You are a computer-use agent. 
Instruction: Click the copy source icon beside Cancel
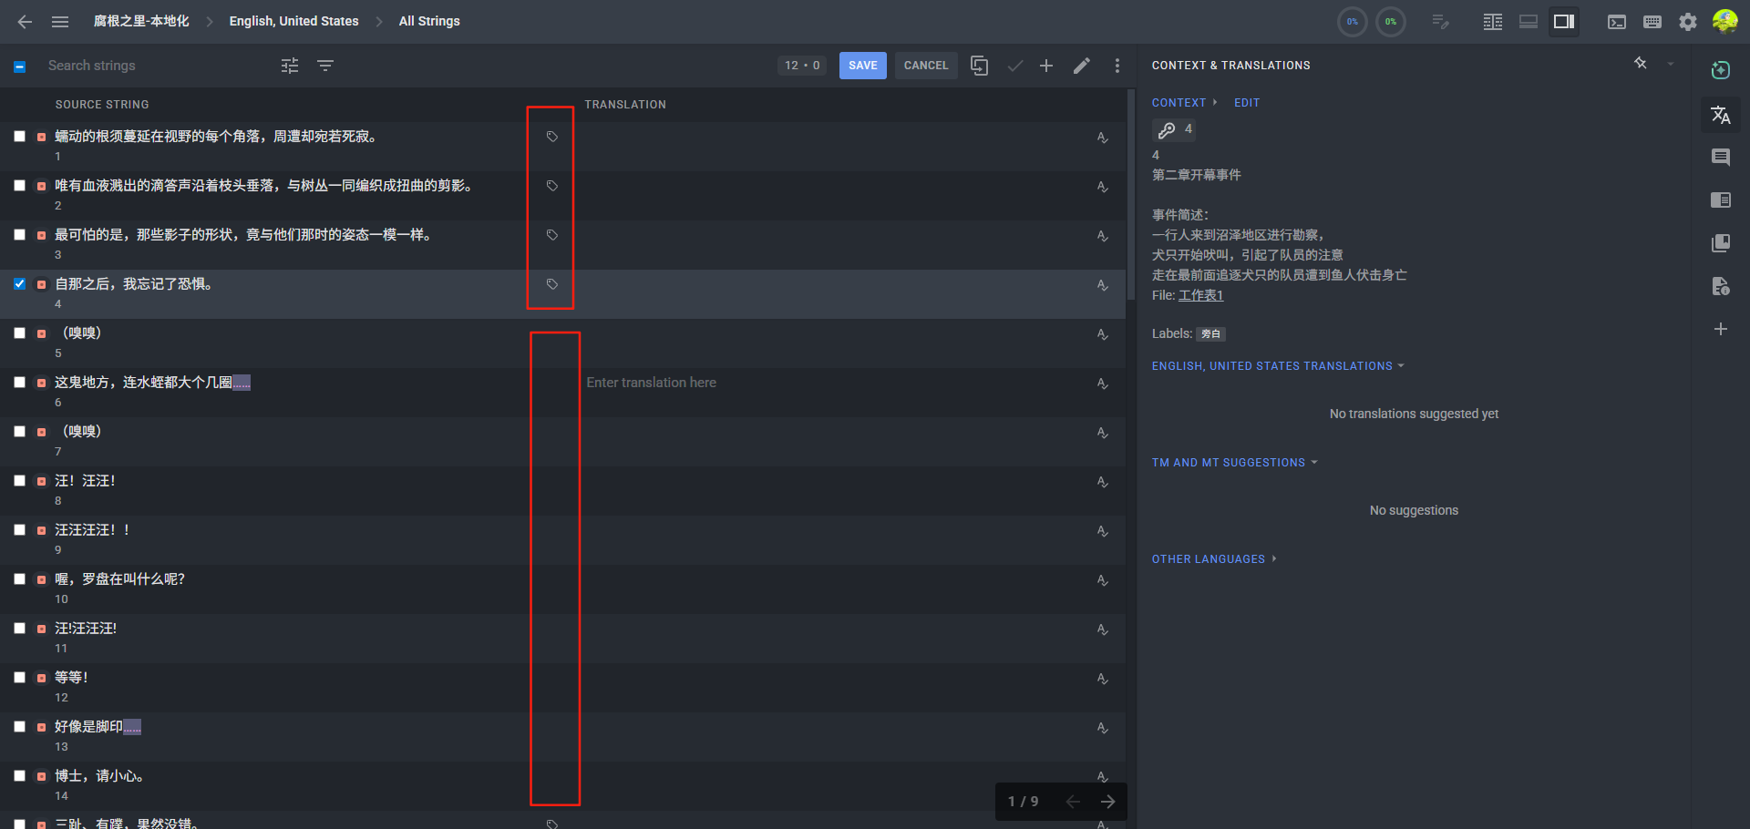click(x=980, y=66)
